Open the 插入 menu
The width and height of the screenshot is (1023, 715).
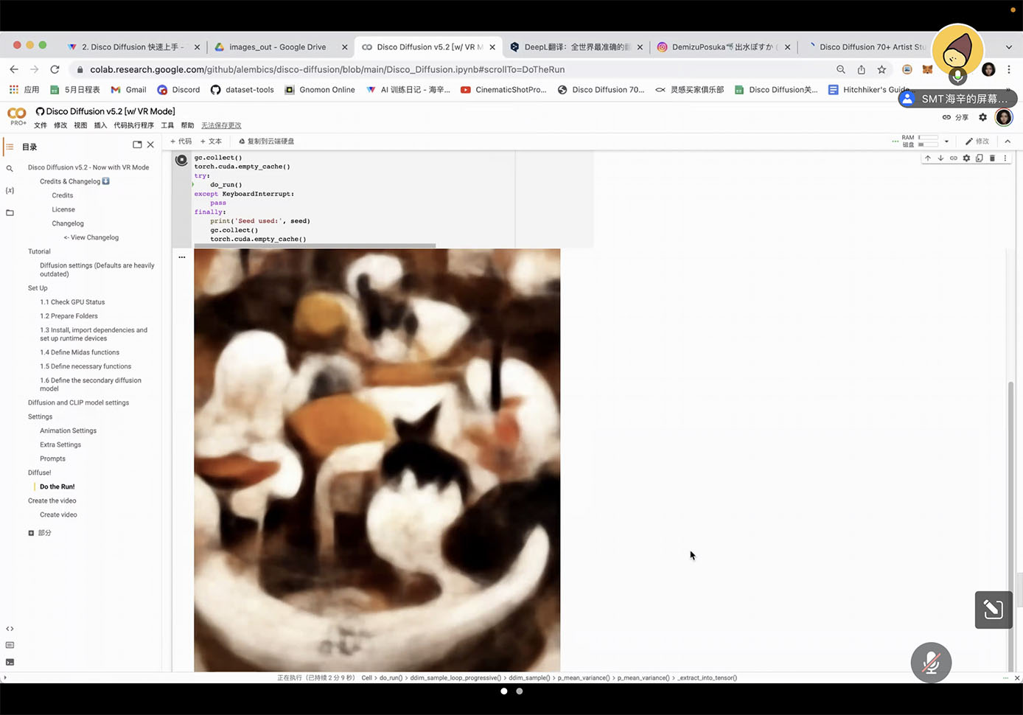pyautogui.click(x=100, y=125)
